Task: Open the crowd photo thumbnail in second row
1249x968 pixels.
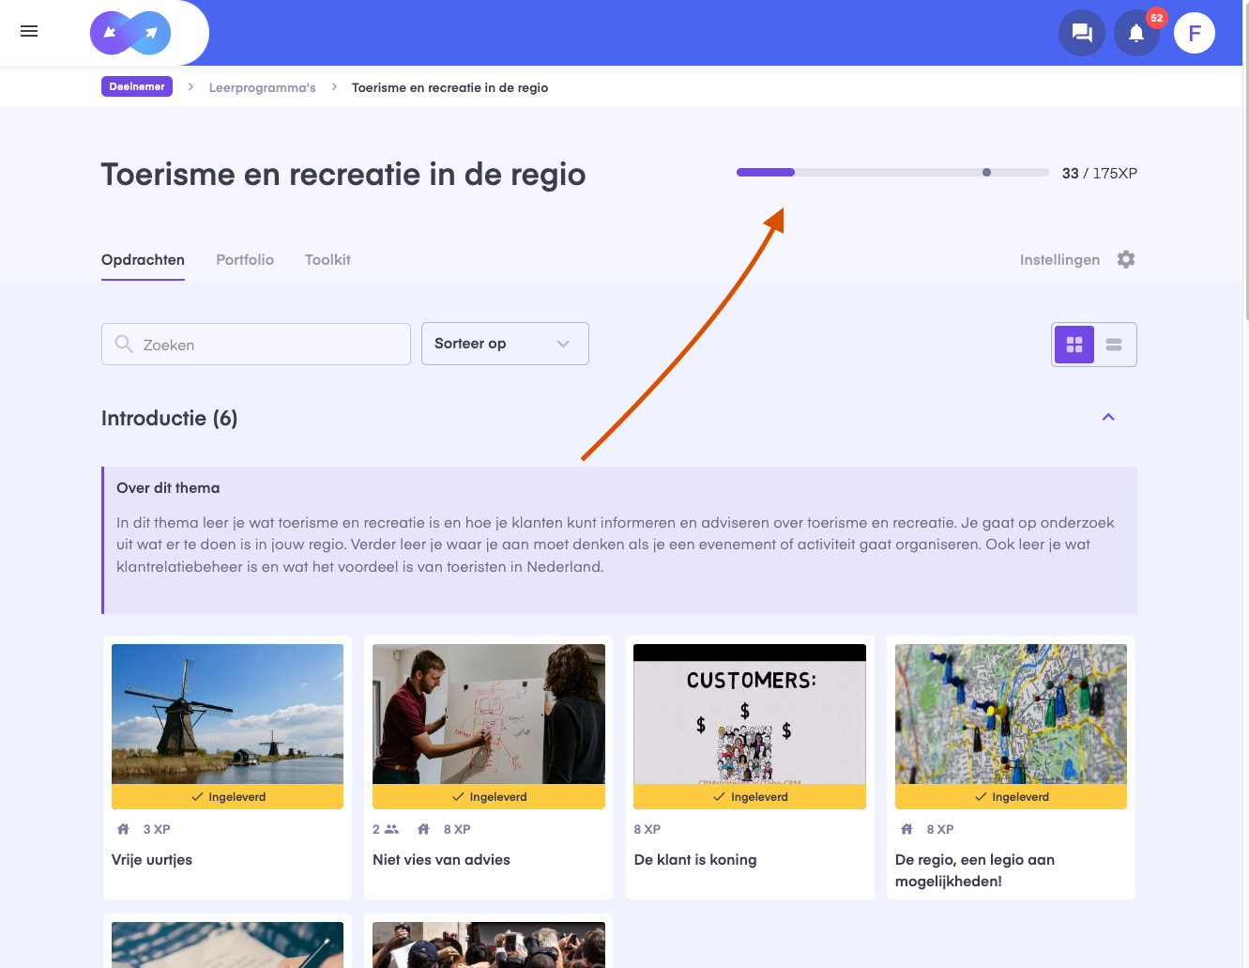Action: 489,945
